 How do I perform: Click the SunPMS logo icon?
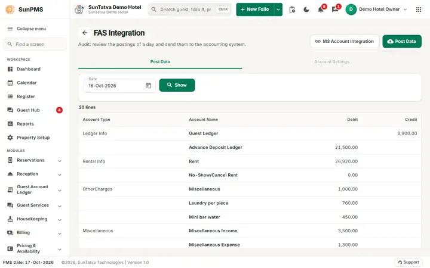(x=10, y=10)
